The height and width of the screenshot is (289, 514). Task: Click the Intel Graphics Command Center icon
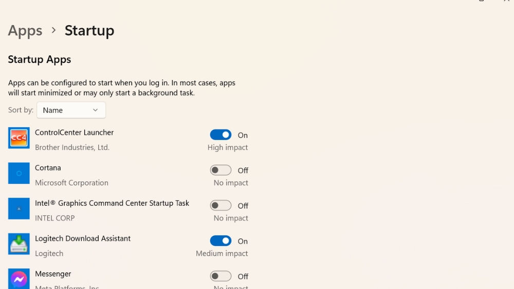19,208
